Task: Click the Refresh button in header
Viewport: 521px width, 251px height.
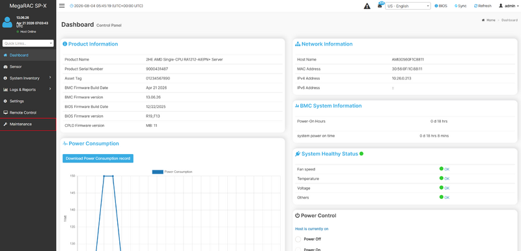Action: pos(483,6)
